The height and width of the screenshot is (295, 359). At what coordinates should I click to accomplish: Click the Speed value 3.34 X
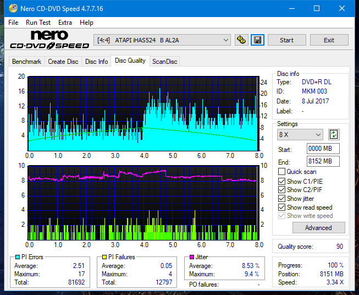(x=335, y=282)
